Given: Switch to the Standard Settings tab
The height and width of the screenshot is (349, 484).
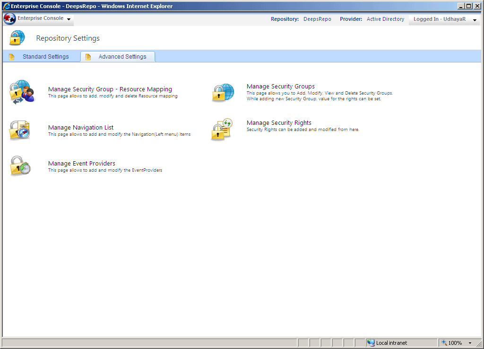Looking at the screenshot, I should (x=45, y=57).
